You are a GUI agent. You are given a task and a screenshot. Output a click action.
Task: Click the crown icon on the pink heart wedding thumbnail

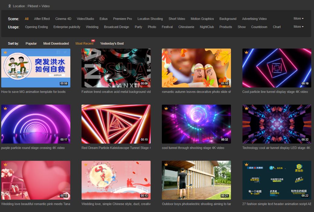[5, 164]
